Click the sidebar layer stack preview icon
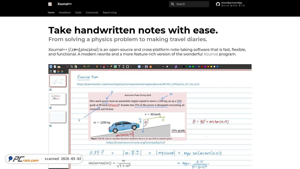Image resolution: width=300 pixels, height=169 pixels. 62,72
